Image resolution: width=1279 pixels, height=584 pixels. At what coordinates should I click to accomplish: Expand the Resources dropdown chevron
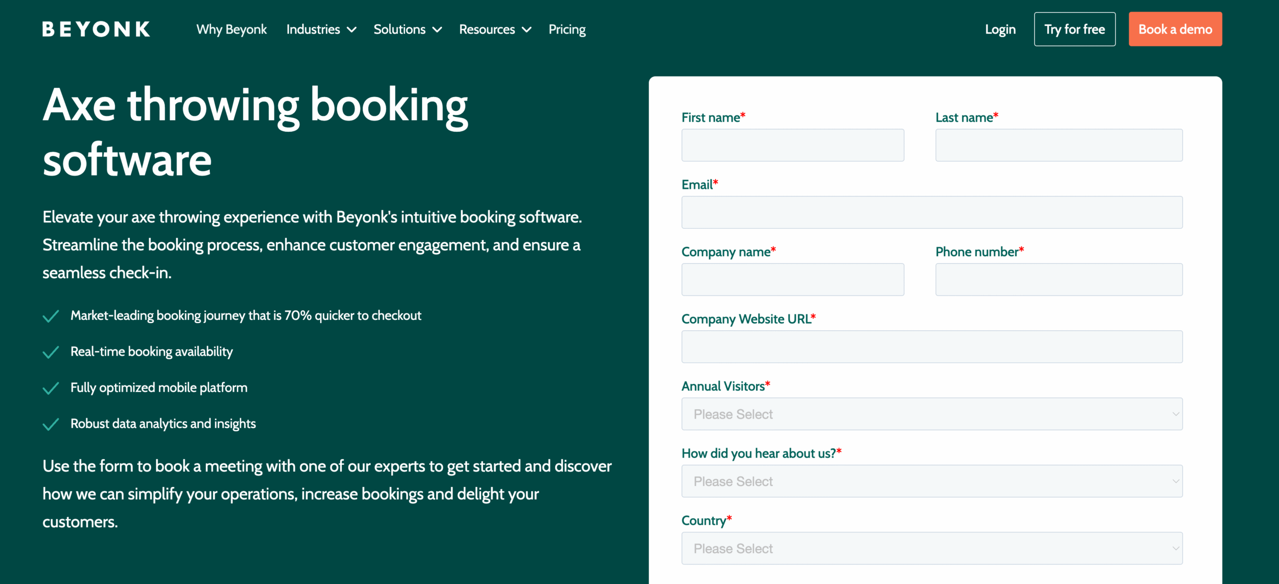526,30
